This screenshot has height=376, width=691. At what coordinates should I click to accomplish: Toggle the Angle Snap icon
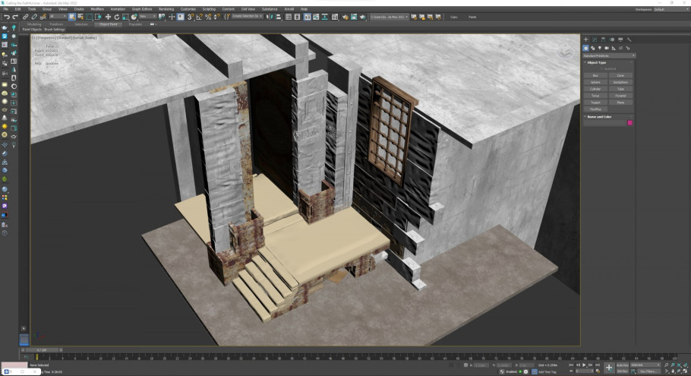[199, 17]
